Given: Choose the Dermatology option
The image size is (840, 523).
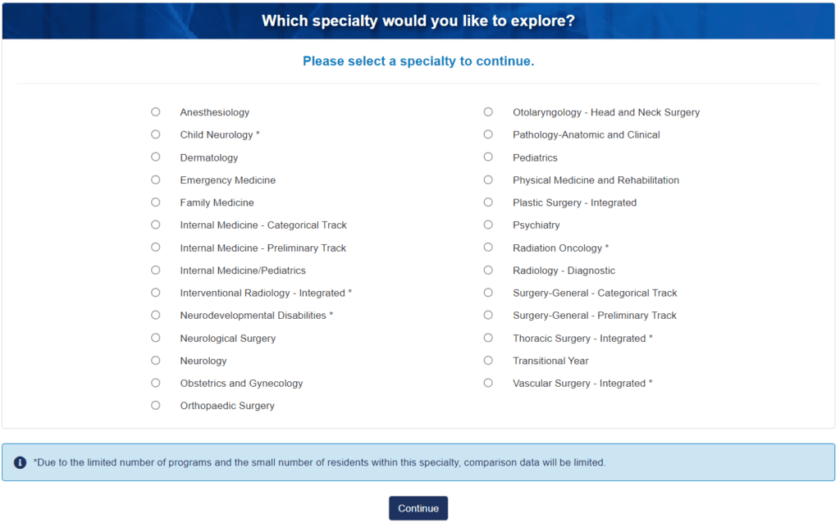Looking at the screenshot, I should (155, 157).
